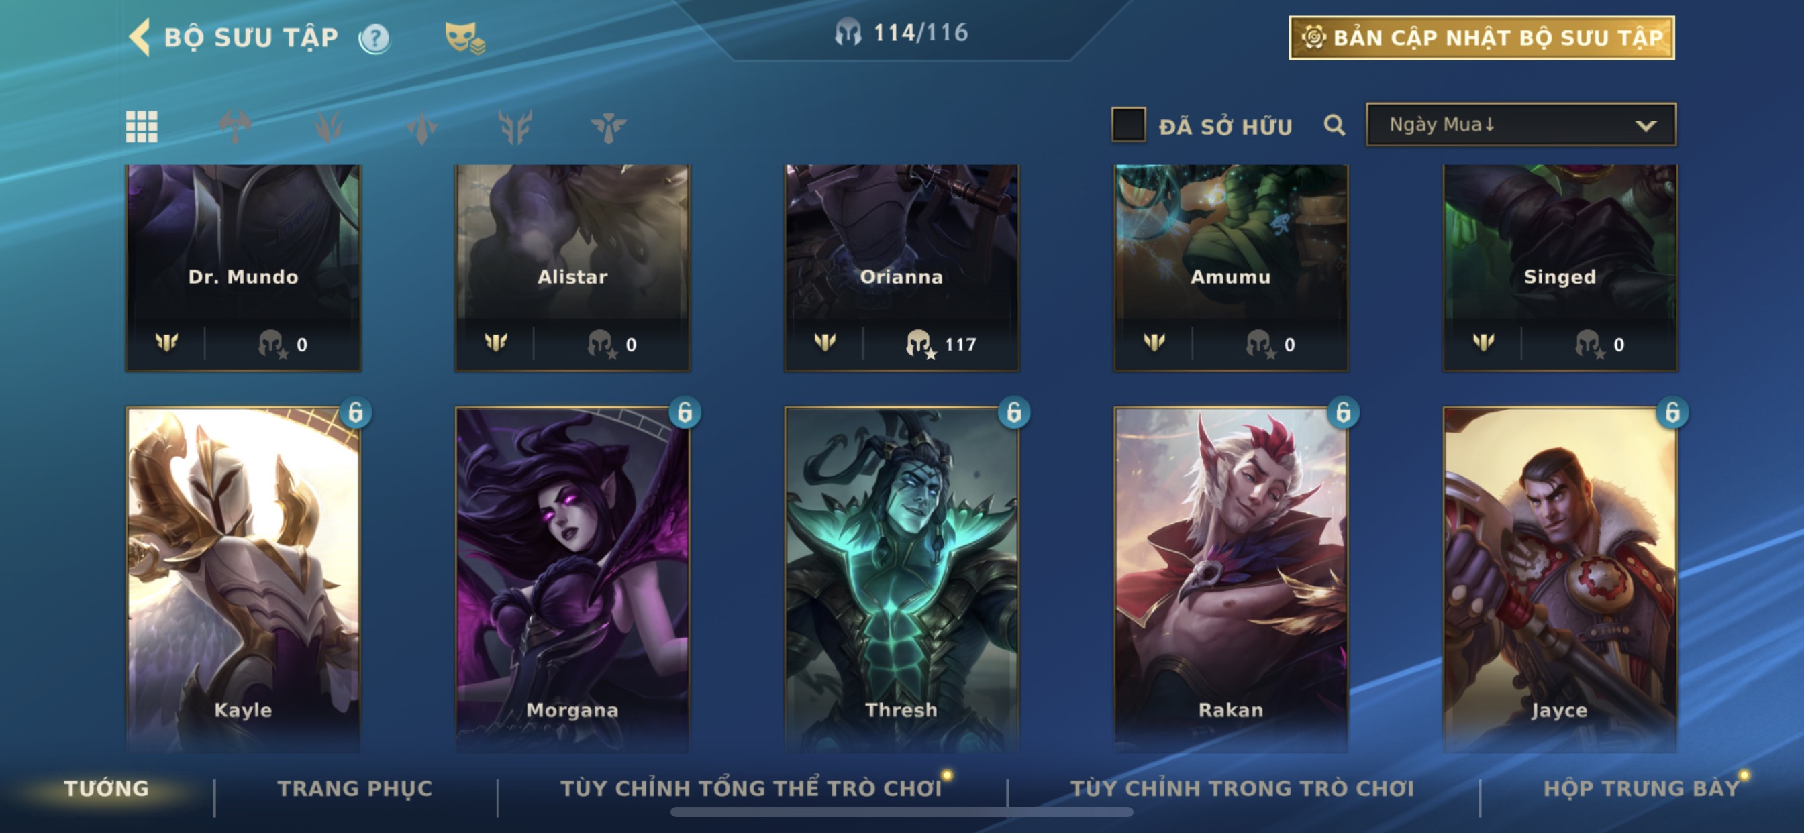Tap Orianna's mastery score 117 icon
Screen dimensions: 1804x833
[919, 343]
